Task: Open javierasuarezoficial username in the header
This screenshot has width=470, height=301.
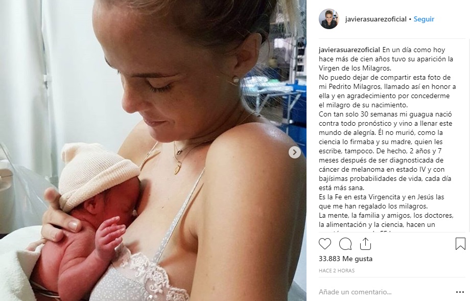Action: click(376, 19)
